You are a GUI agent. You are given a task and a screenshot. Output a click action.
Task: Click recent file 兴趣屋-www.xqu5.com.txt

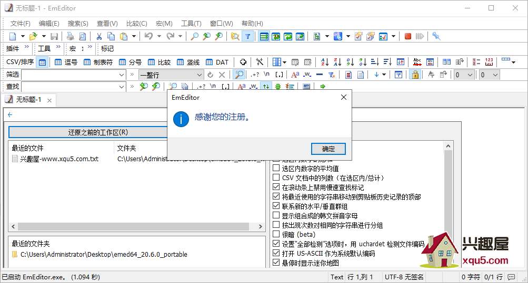59,159
